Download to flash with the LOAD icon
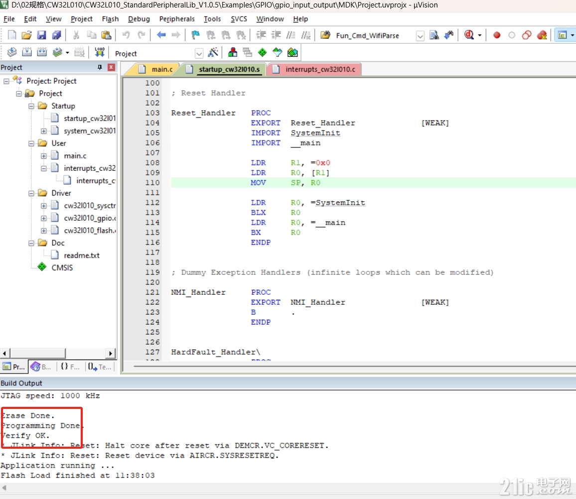 pos(100,52)
